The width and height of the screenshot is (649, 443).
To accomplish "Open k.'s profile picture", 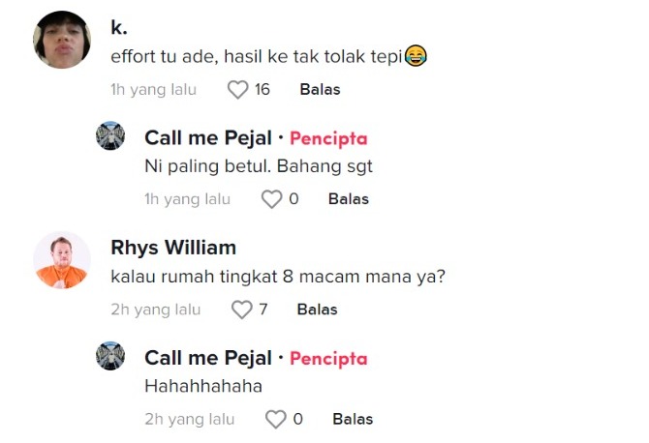I will (x=62, y=41).
